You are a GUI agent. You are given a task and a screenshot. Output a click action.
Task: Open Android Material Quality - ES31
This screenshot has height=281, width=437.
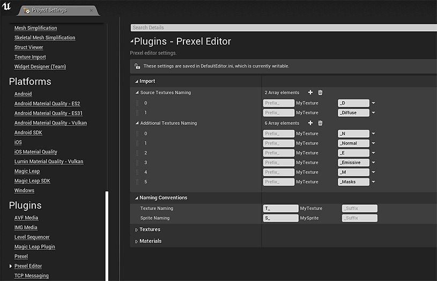point(48,113)
